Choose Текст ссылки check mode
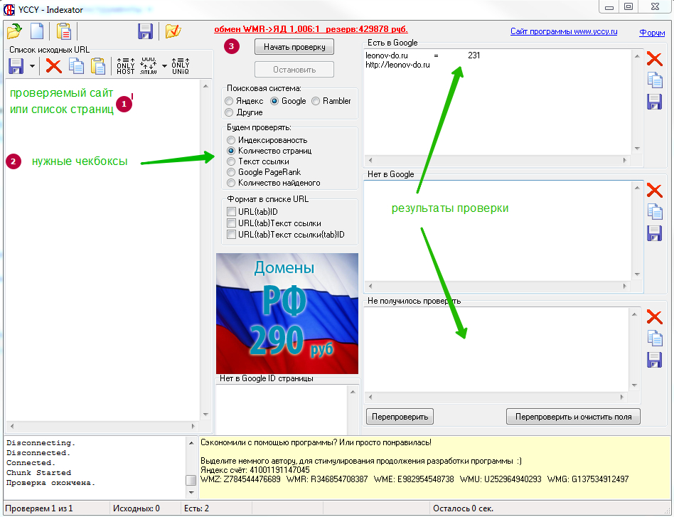674x517 pixels. coord(258,161)
